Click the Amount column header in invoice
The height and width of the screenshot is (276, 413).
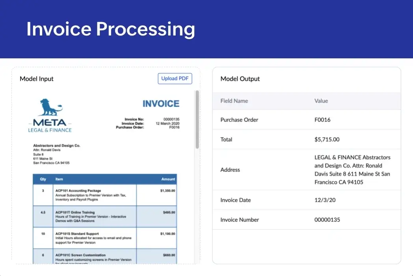tap(168, 179)
